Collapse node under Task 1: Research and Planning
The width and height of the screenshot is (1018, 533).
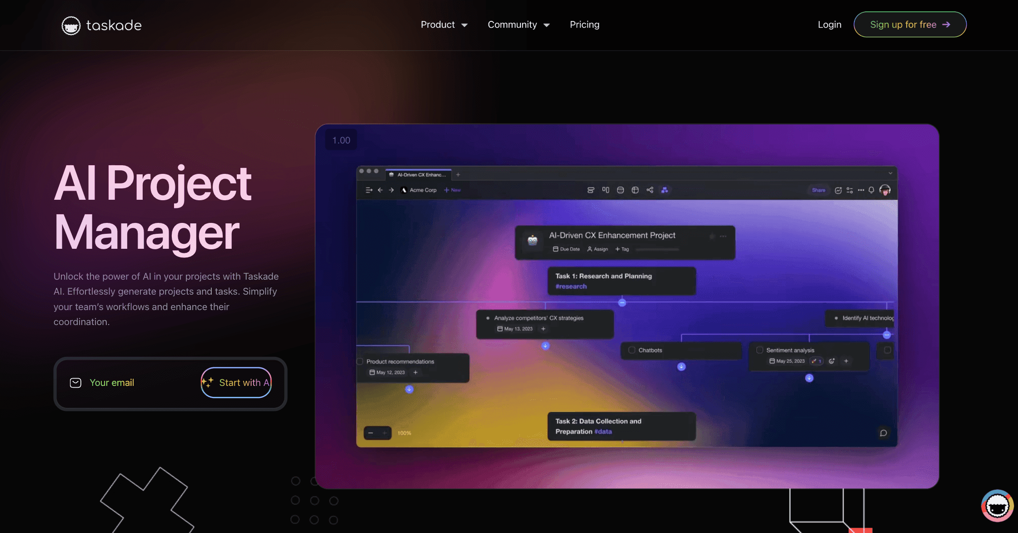point(622,302)
